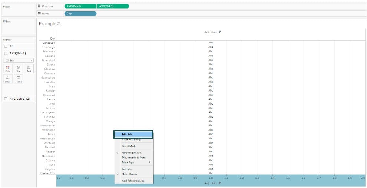The width and height of the screenshot is (367, 188).
Task: Select the Dongguan row label
Action: point(49,43)
